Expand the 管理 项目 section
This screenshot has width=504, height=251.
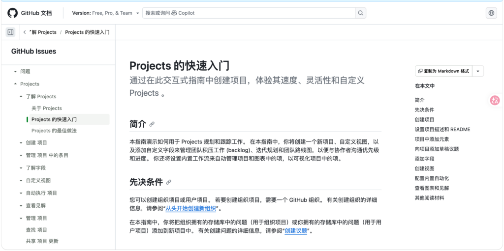click(x=21, y=218)
